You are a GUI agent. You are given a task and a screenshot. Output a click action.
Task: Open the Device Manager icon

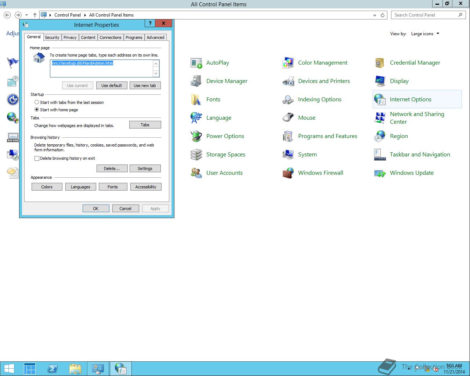click(196, 81)
